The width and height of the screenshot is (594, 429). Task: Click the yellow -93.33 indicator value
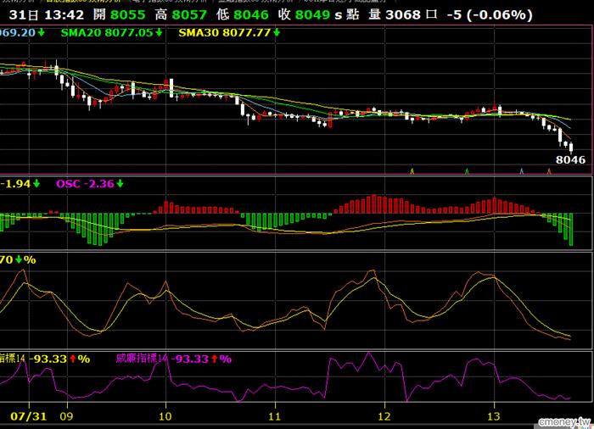point(48,359)
